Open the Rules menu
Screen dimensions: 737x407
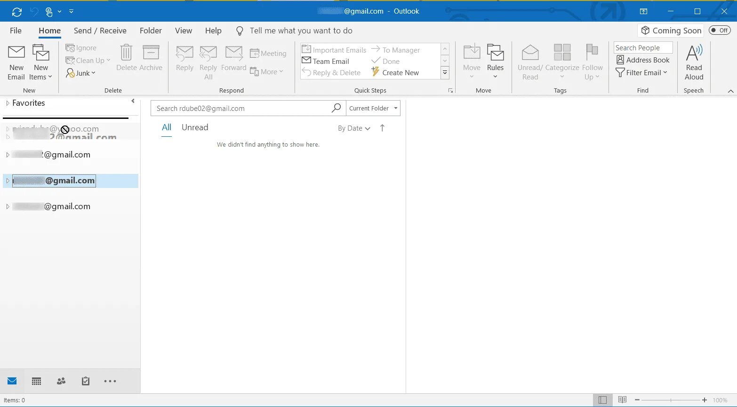tap(495, 63)
